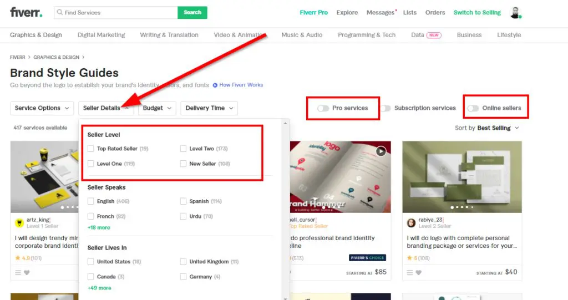Open Fiverr Pro link

pyautogui.click(x=314, y=12)
